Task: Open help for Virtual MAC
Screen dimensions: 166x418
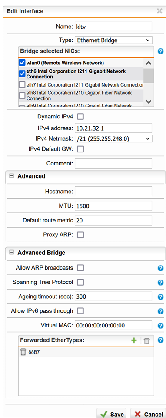Action: (160, 326)
